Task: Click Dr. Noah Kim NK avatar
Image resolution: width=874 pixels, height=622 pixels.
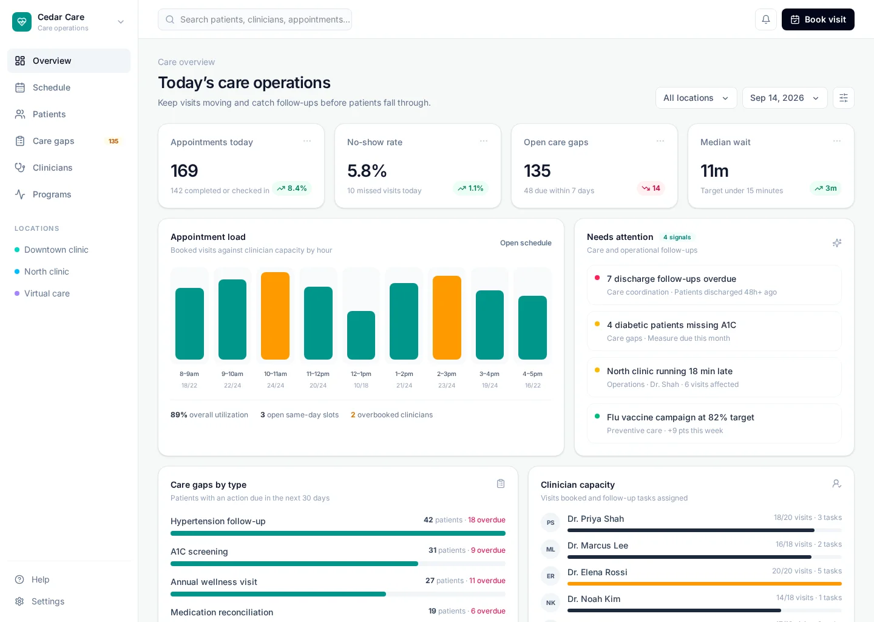Action: pyautogui.click(x=550, y=603)
